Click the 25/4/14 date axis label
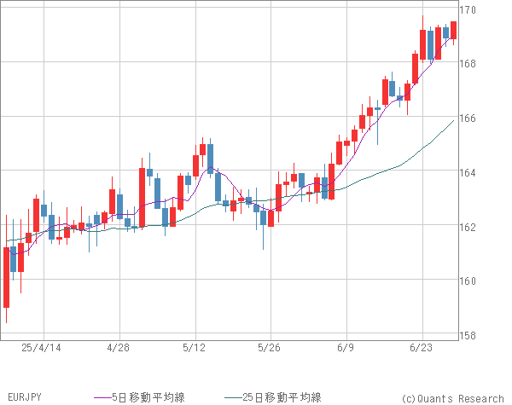The image size is (512, 405). (41, 348)
